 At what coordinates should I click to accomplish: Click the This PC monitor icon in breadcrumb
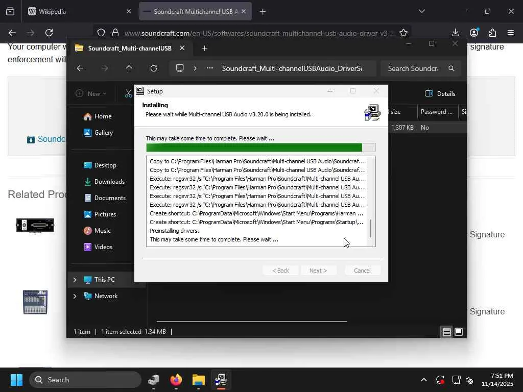(x=180, y=68)
